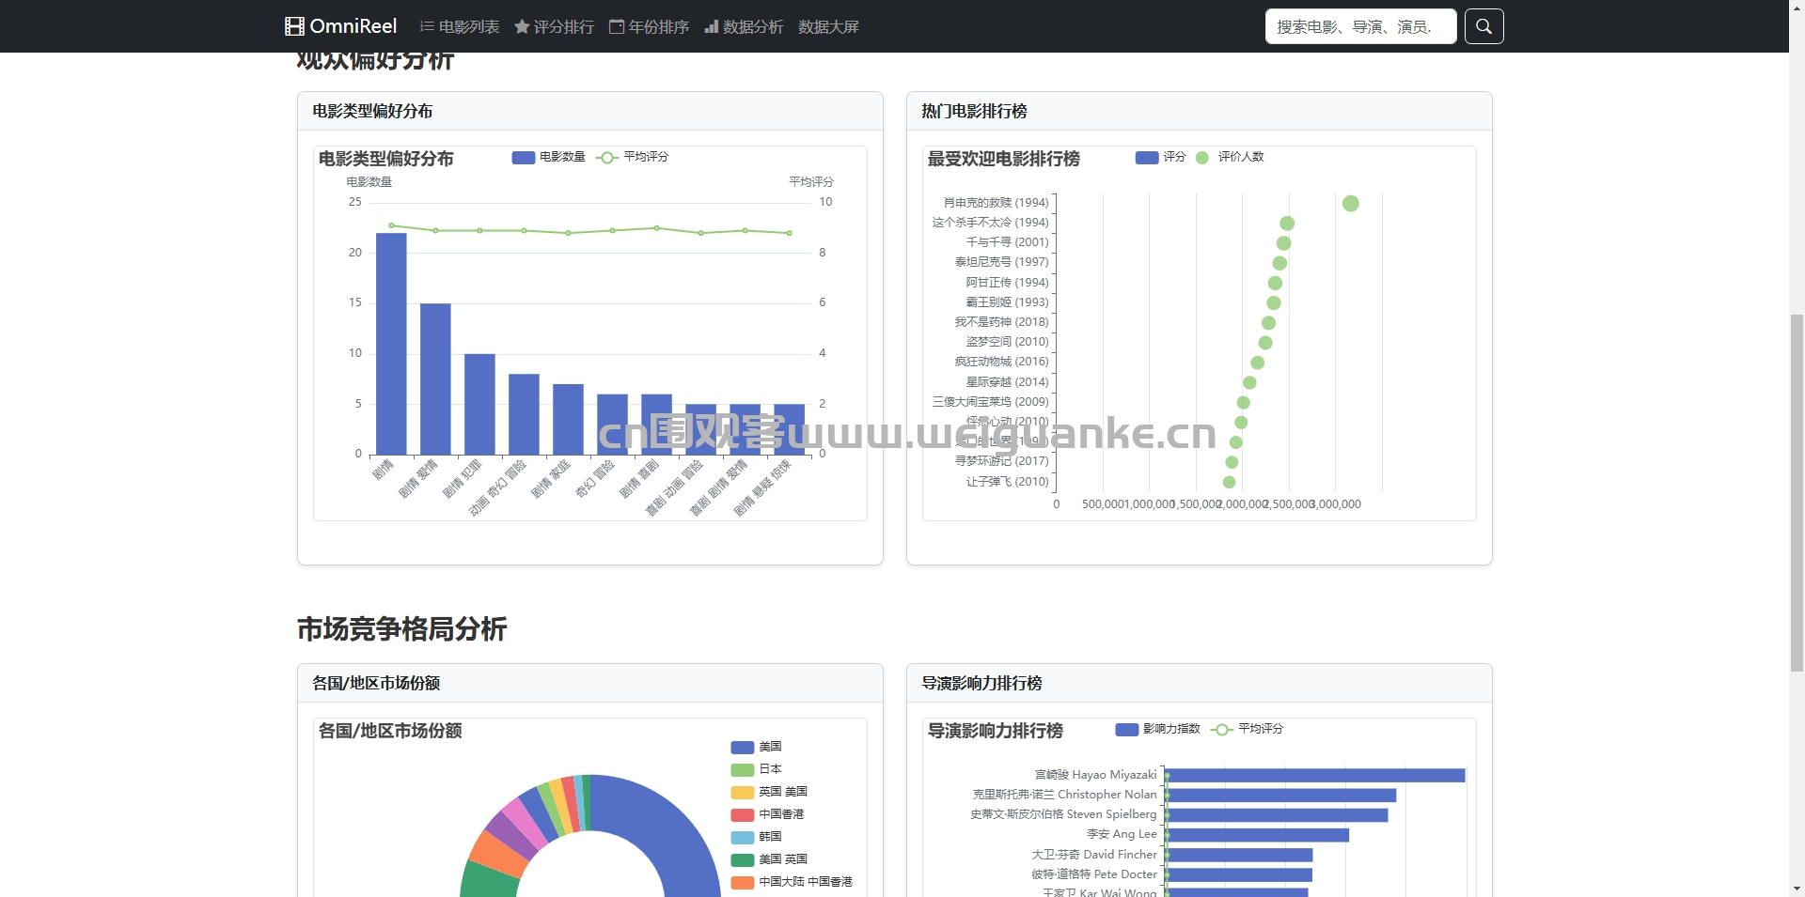Screen dimensions: 1805x897
Task: Click the 剧情 爱情 bar of height 15
Action: click(x=435, y=379)
